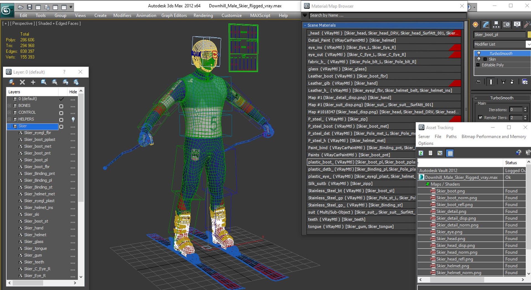This screenshot has height=290, width=531.
Task: Open the MAXScript menu
Action: pos(260,15)
